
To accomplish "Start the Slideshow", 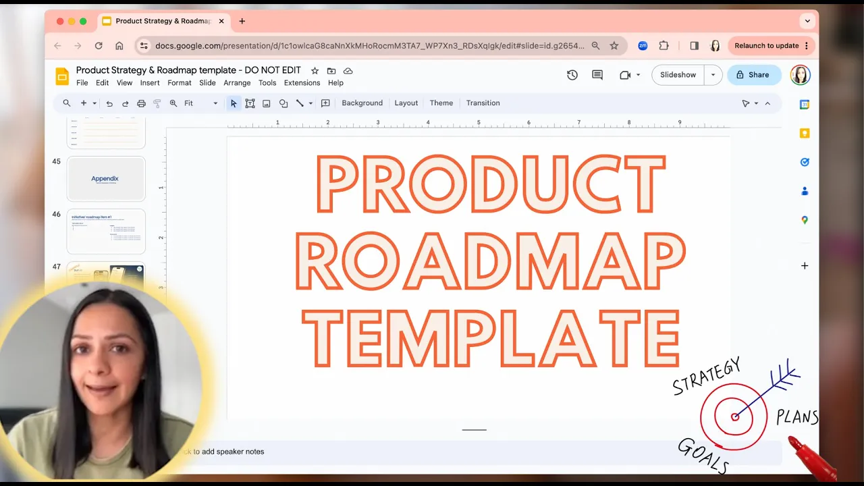I will pyautogui.click(x=678, y=75).
